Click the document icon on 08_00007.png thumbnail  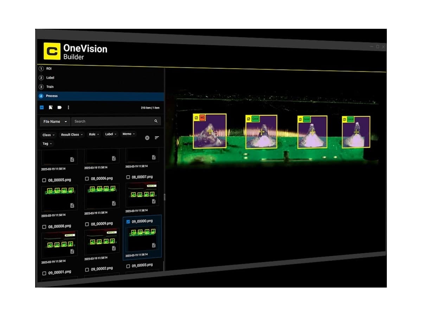tap(154, 201)
